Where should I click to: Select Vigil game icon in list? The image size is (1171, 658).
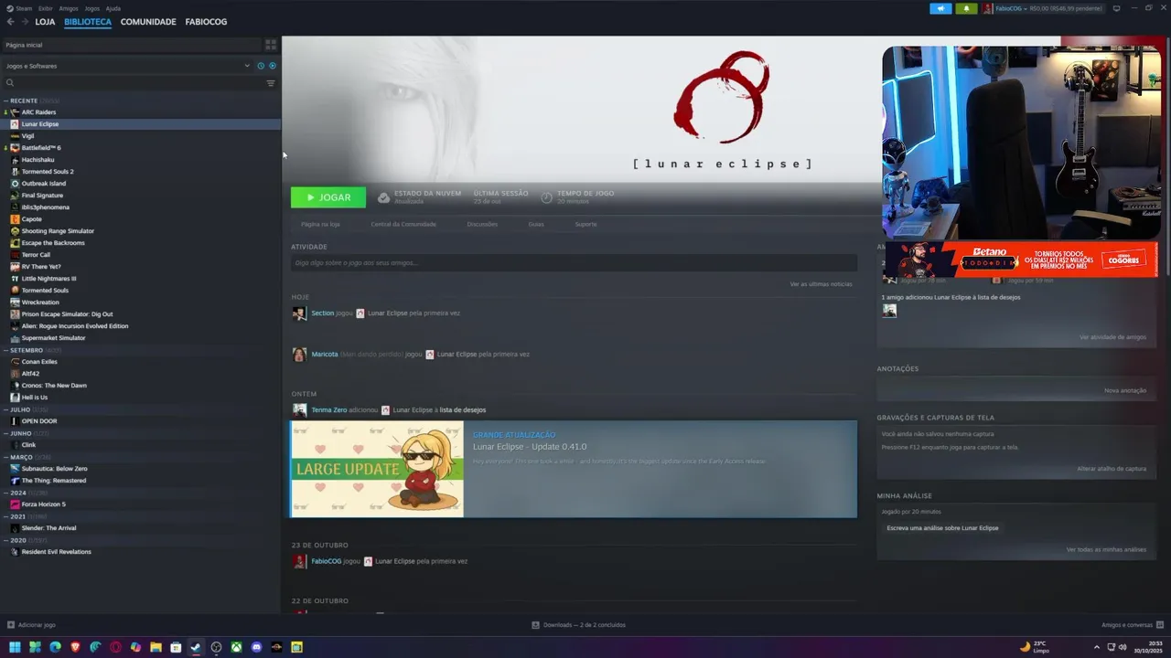[x=15, y=136]
